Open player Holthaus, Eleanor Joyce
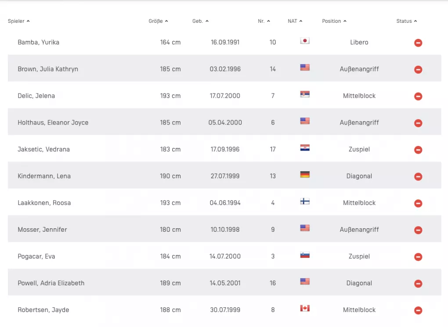The image size is (448, 327). [x=53, y=122]
